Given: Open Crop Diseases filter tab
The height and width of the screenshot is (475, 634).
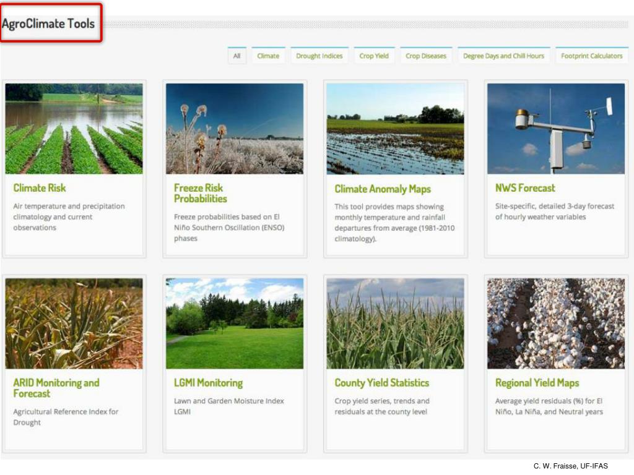Looking at the screenshot, I should 426,56.
